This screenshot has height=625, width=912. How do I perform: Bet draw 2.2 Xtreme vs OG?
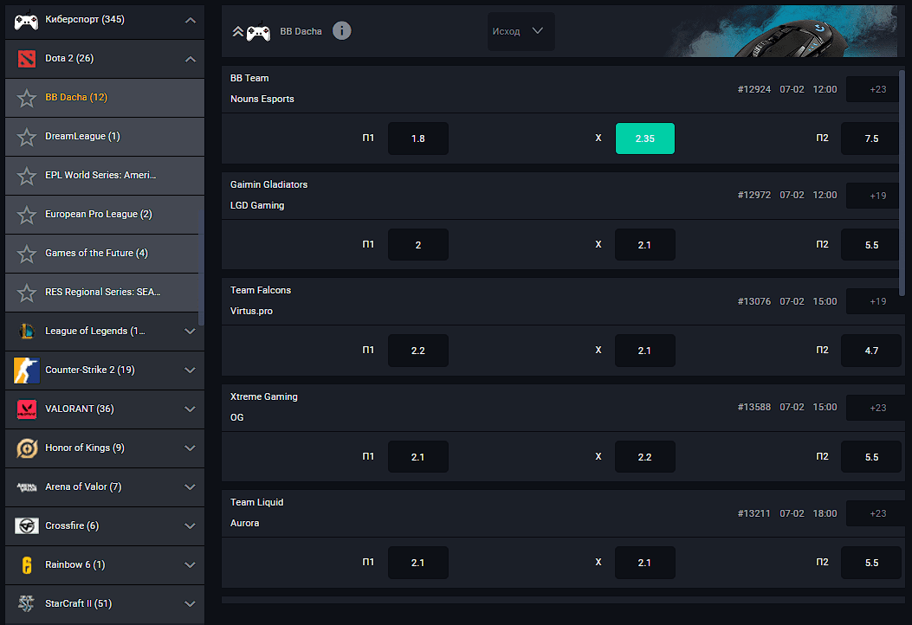click(x=644, y=457)
